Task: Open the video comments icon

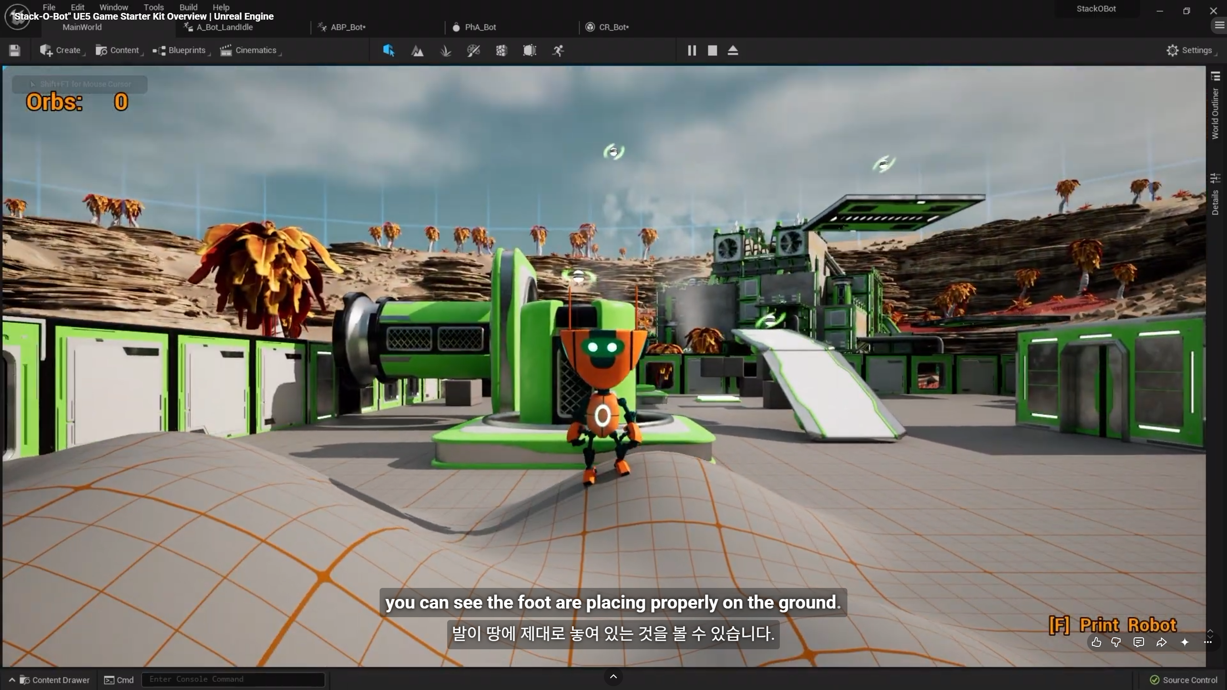Action: click(1139, 642)
